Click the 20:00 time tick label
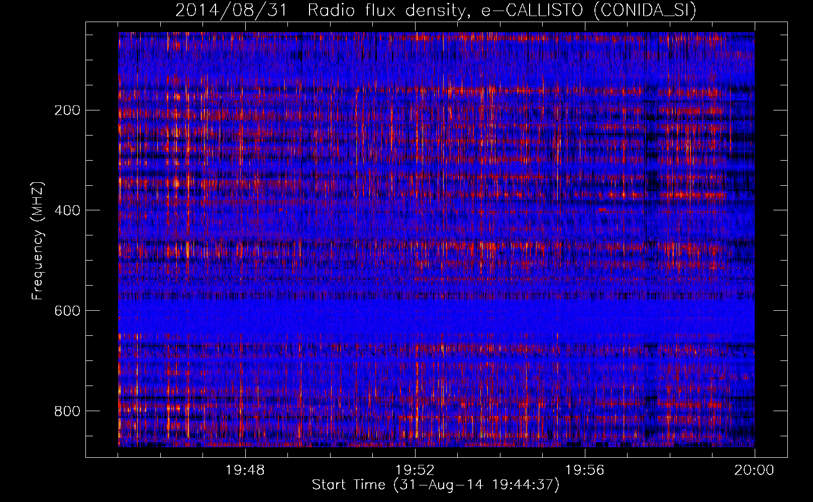Screen dimensions: 813x502 pyautogui.click(x=754, y=470)
